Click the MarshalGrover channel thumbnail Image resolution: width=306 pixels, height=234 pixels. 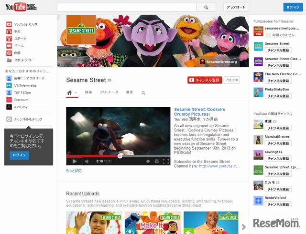click(258, 140)
